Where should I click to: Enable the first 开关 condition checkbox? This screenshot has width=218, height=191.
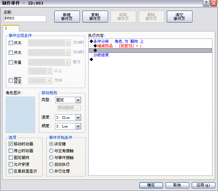[11, 43]
